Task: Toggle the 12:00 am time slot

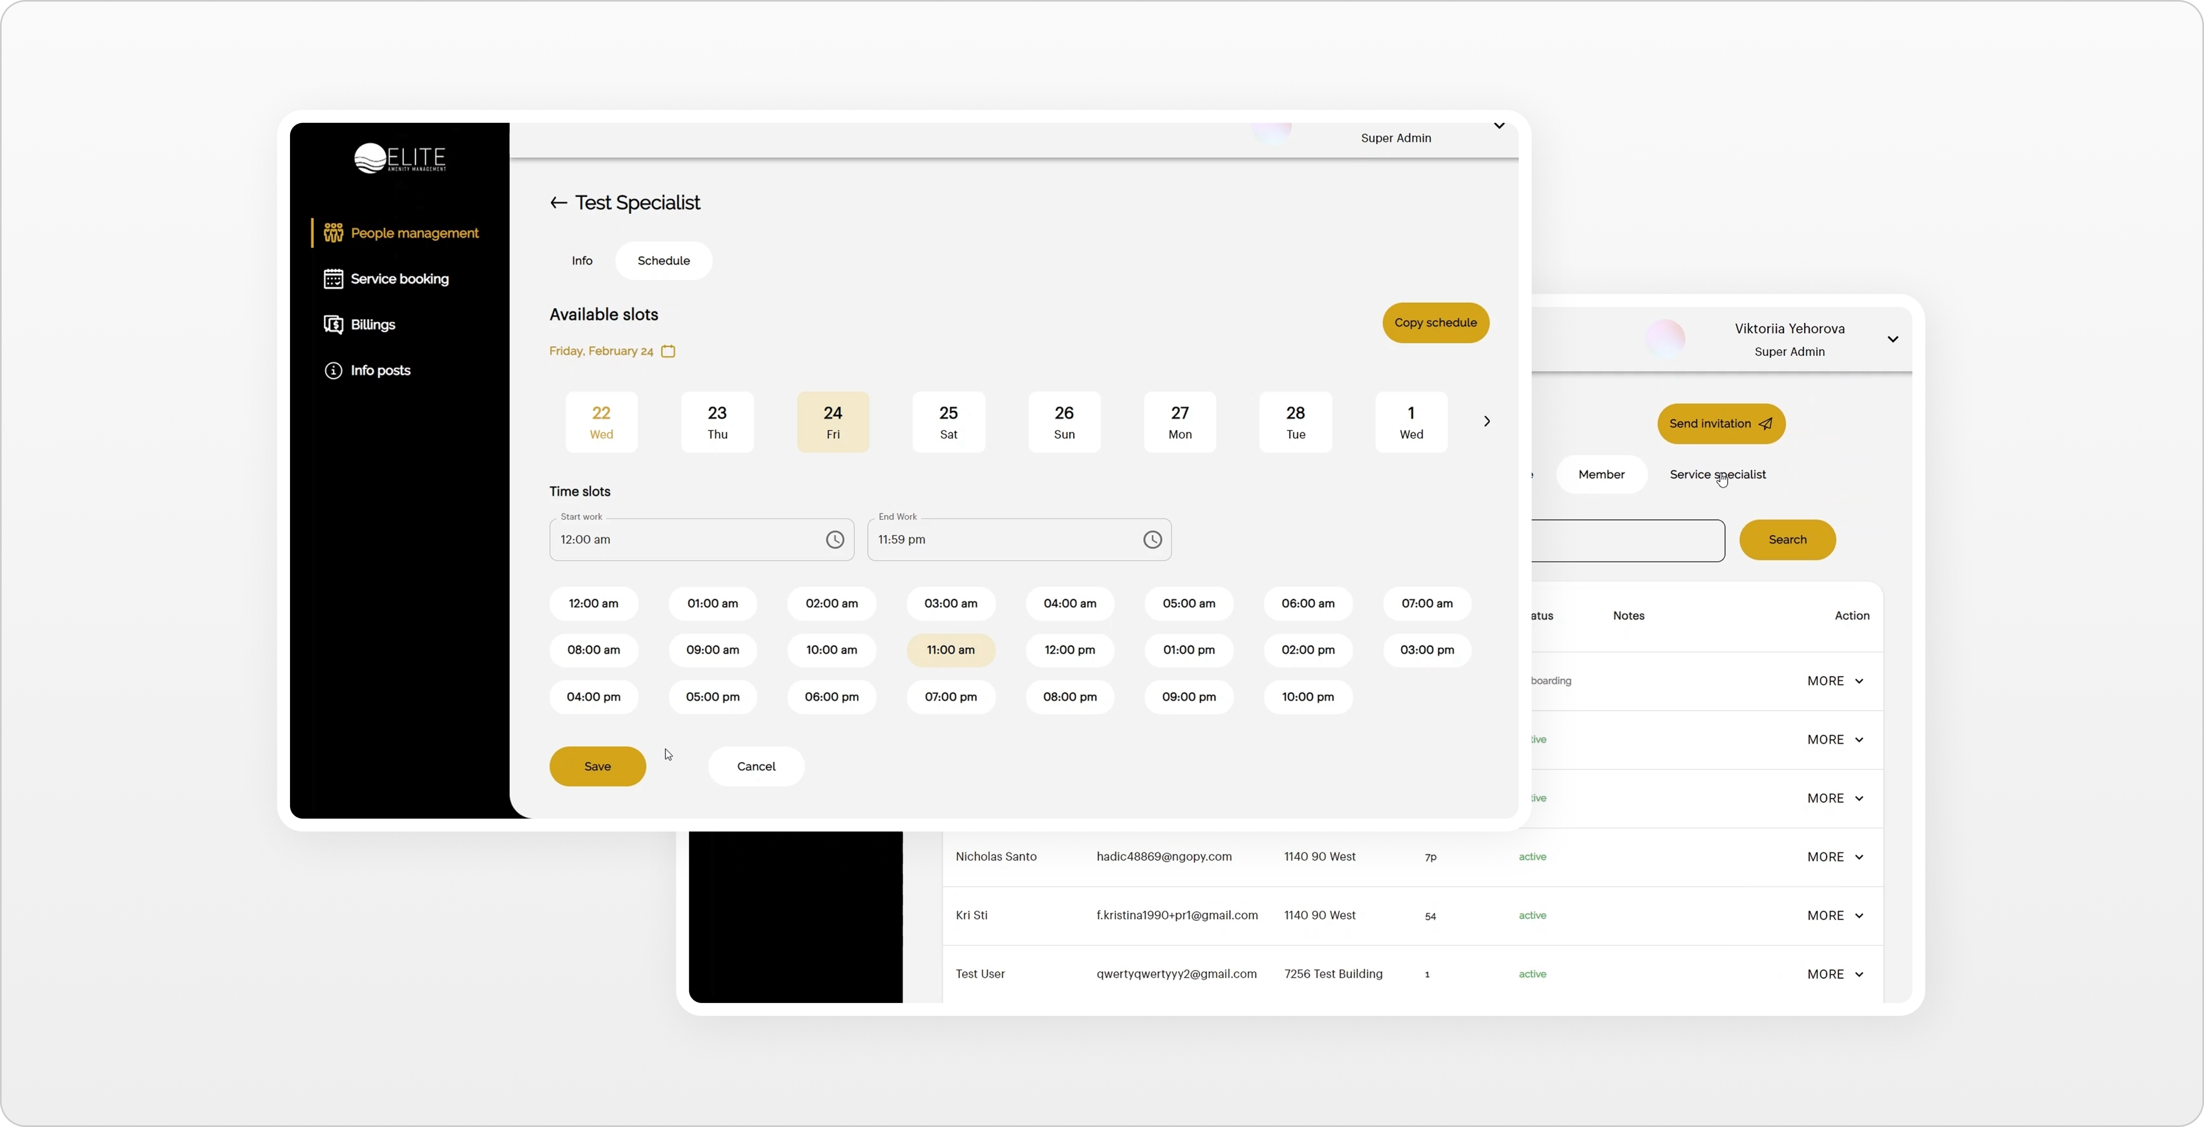Action: (593, 604)
